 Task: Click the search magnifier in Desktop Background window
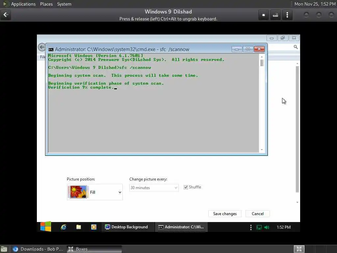(296, 47)
